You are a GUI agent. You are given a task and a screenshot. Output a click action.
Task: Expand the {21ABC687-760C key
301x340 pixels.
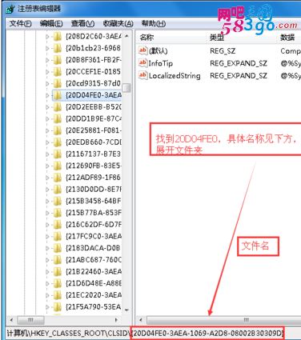pos(47,260)
